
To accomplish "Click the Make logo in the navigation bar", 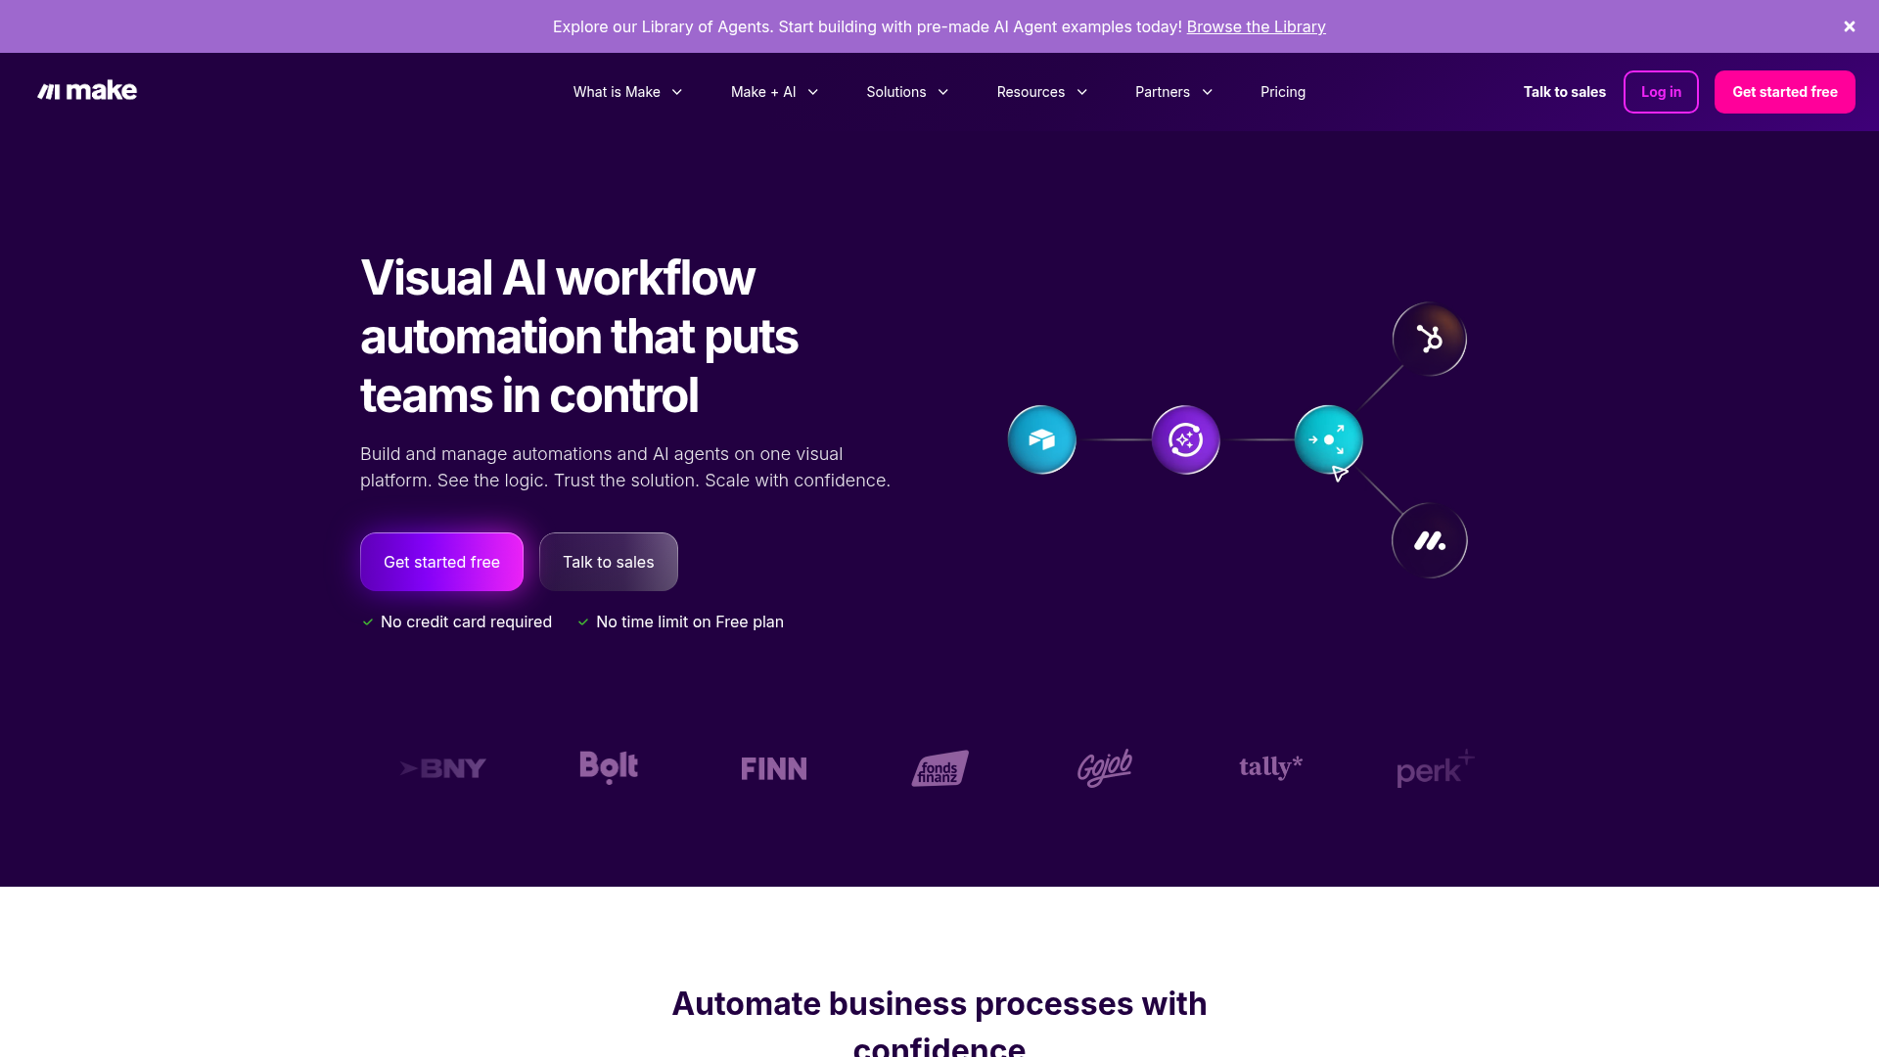I will (86, 91).
